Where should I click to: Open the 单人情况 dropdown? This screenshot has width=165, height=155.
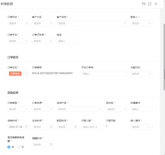pos(141,127)
